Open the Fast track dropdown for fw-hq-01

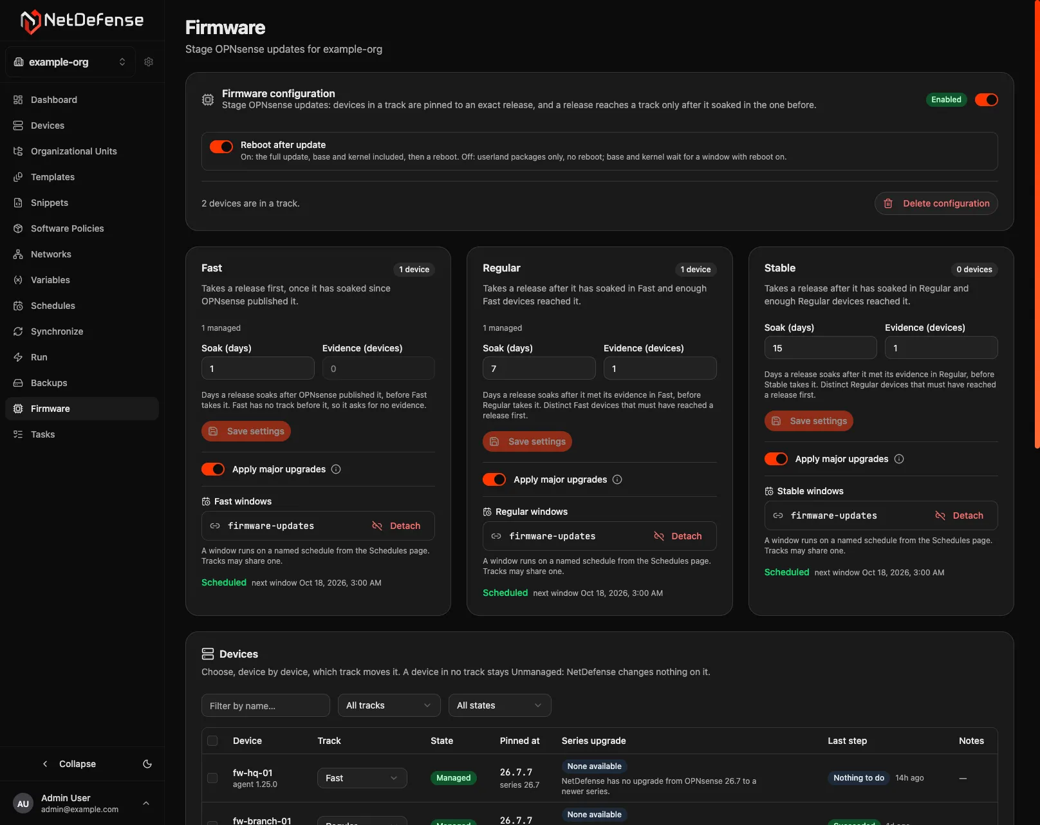[x=362, y=778]
